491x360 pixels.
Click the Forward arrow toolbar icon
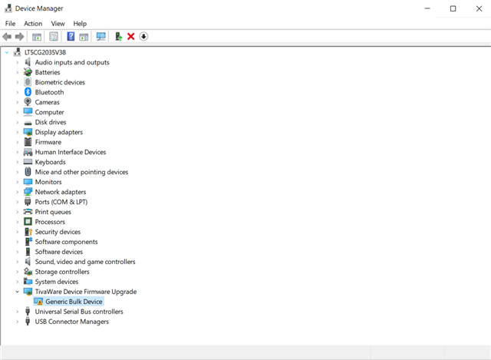pyautogui.click(x=19, y=37)
